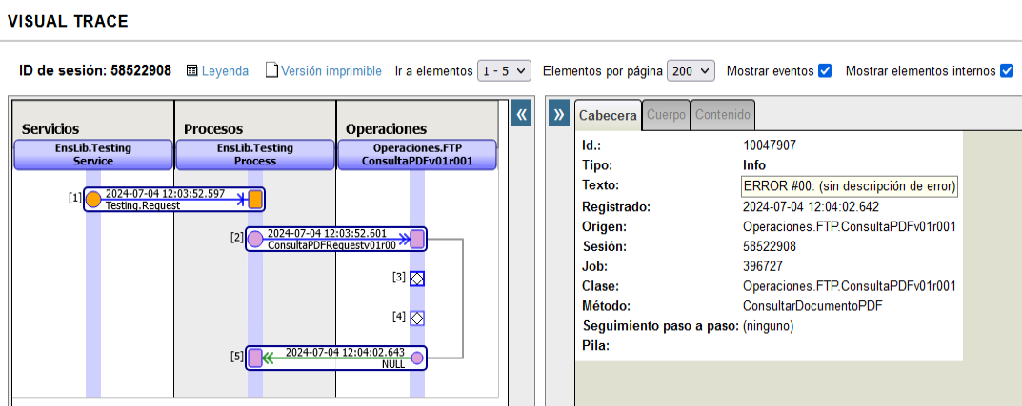Open the 'Ir a elementos' 1 - 5 dropdown
1022x406 pixels.
point(505,71)
